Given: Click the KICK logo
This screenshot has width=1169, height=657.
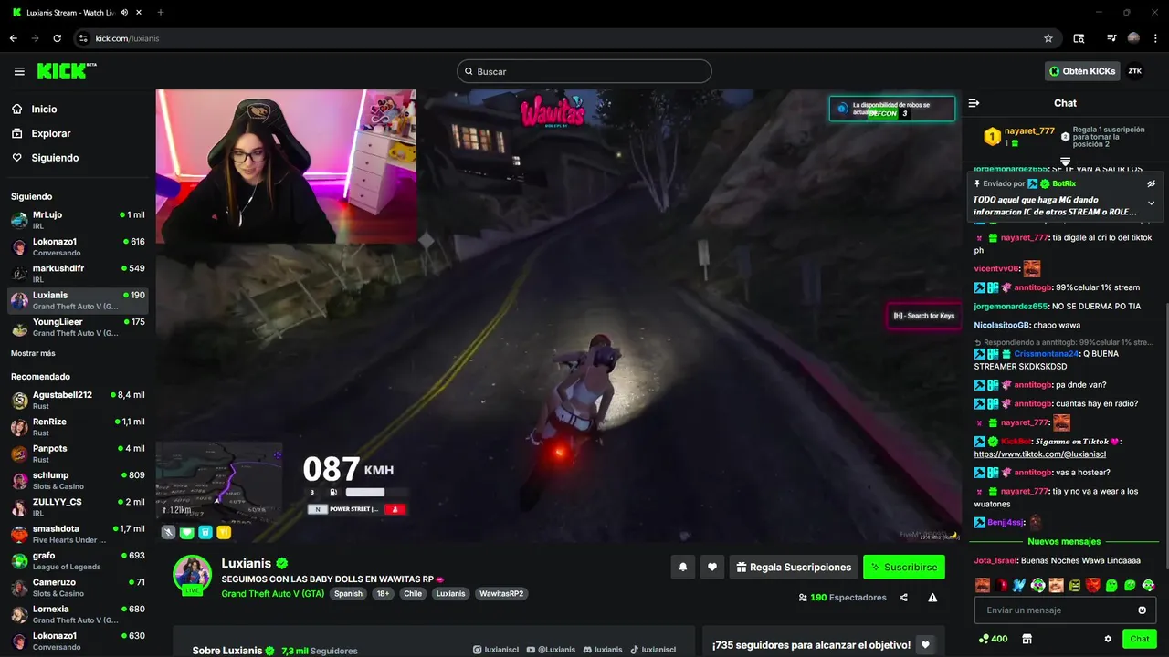Looking at the screenshot, I should [x=67, y=71].
